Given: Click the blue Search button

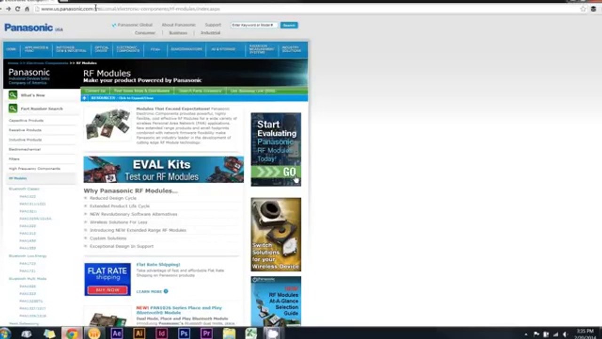Looking at the screenshot, I should (x=289, y=25).
